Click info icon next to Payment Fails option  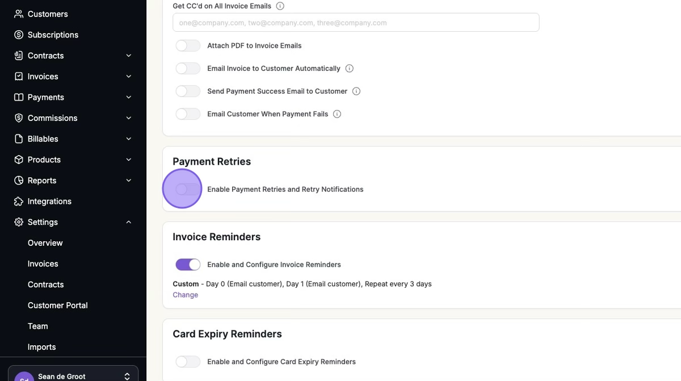pos(337,114)
